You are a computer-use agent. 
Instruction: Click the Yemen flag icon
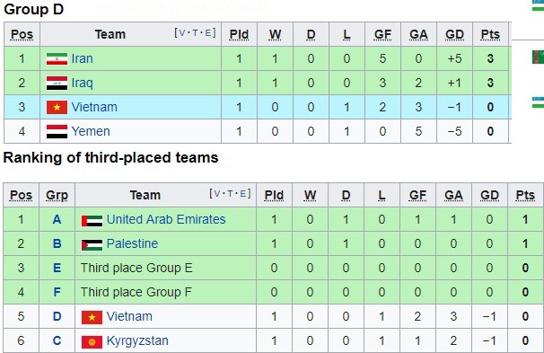57,132
